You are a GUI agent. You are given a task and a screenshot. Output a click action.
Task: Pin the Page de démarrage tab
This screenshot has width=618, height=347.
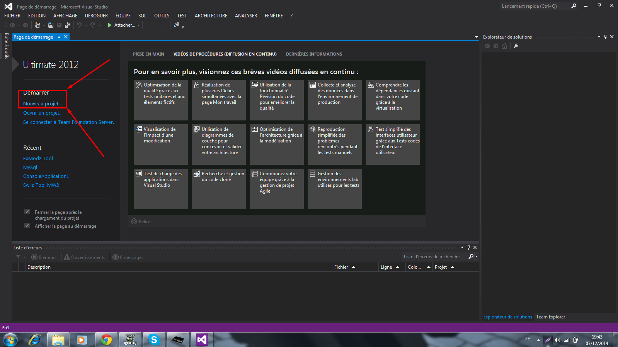[x=59, y=37]
